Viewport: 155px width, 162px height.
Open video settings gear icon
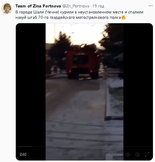(x=137, y=155)
